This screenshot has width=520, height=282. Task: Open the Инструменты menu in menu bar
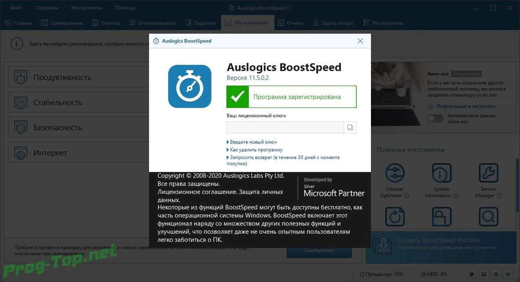(87, 8)
